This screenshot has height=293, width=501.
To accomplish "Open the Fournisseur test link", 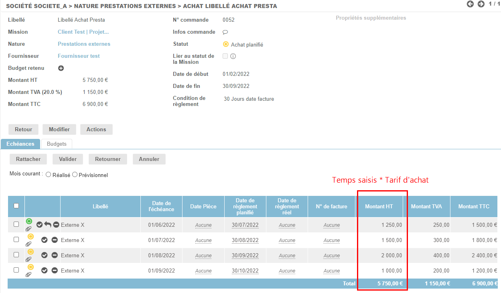I will [79, 56].
